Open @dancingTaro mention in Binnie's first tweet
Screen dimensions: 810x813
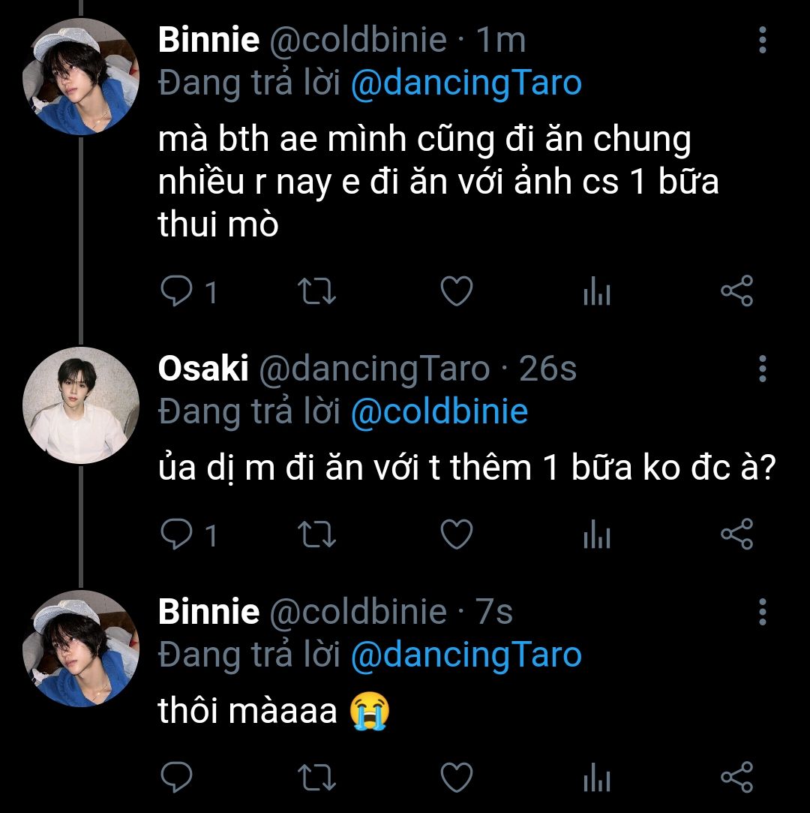point(466,83)
